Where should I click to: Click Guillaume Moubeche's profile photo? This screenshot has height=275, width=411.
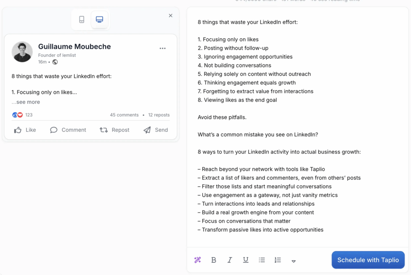coord(22,52)
